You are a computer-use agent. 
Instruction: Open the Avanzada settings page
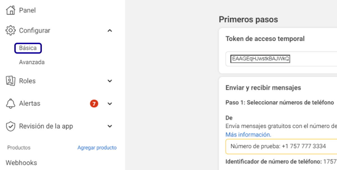(x=32, y=62)
